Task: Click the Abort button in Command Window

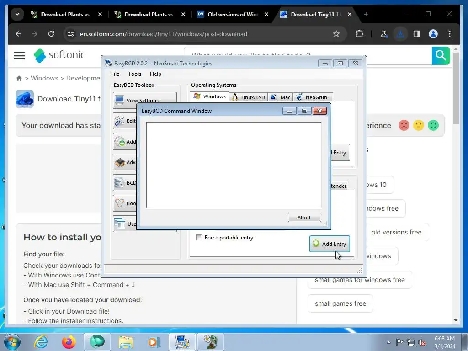Action: click(x=304, y=217)
